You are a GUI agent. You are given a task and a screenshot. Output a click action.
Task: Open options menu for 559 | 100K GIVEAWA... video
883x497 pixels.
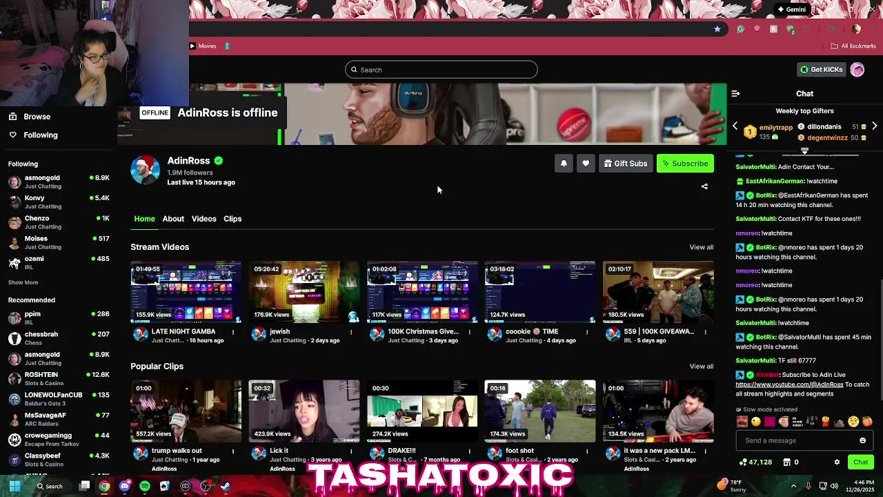pyautogui.click(x=705, y=332)
